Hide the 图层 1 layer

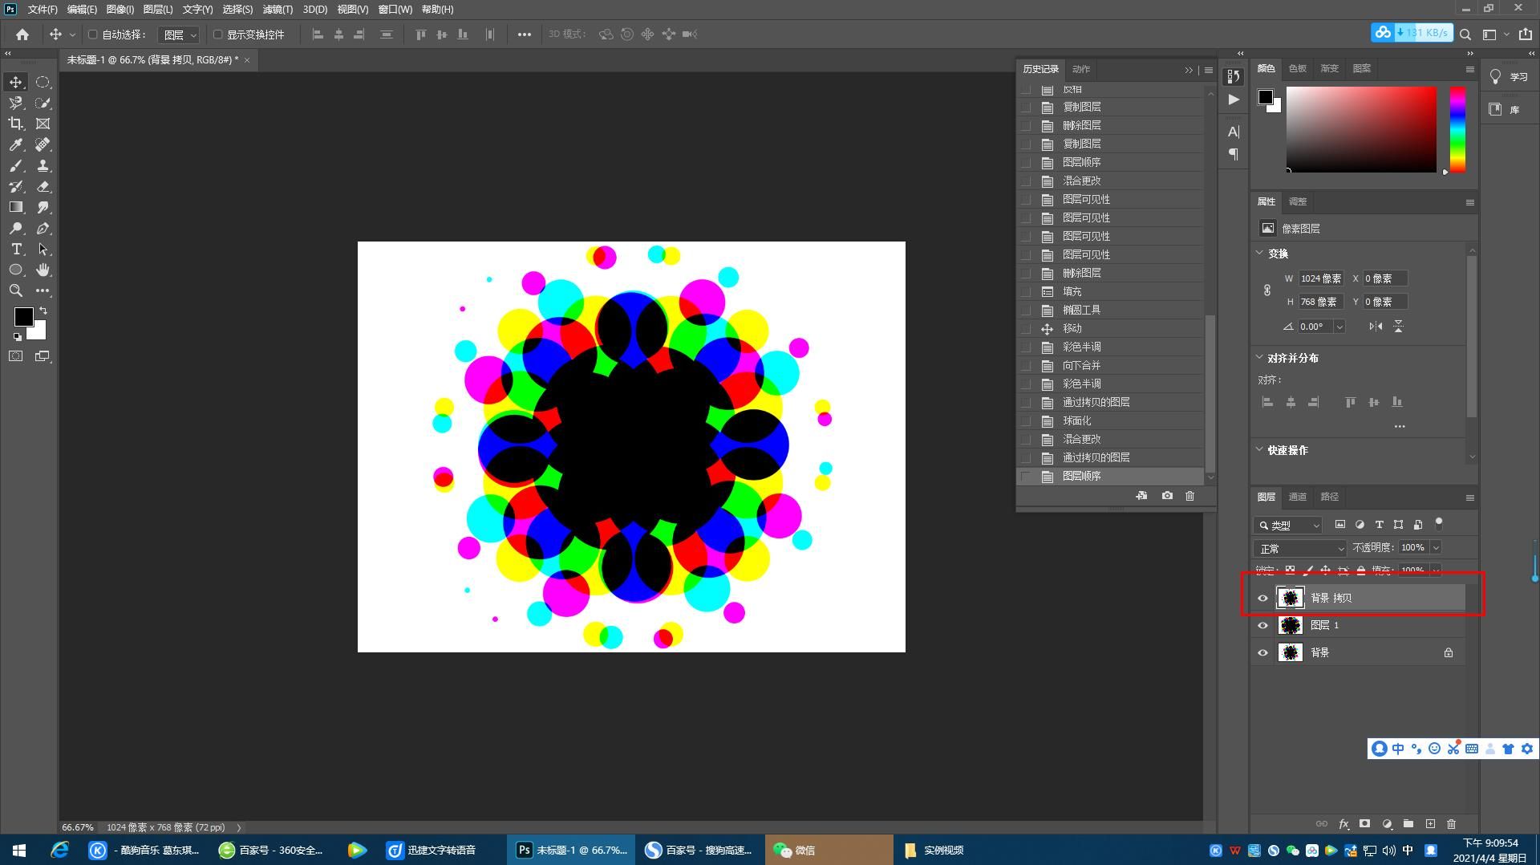[x=1262, y=625]
